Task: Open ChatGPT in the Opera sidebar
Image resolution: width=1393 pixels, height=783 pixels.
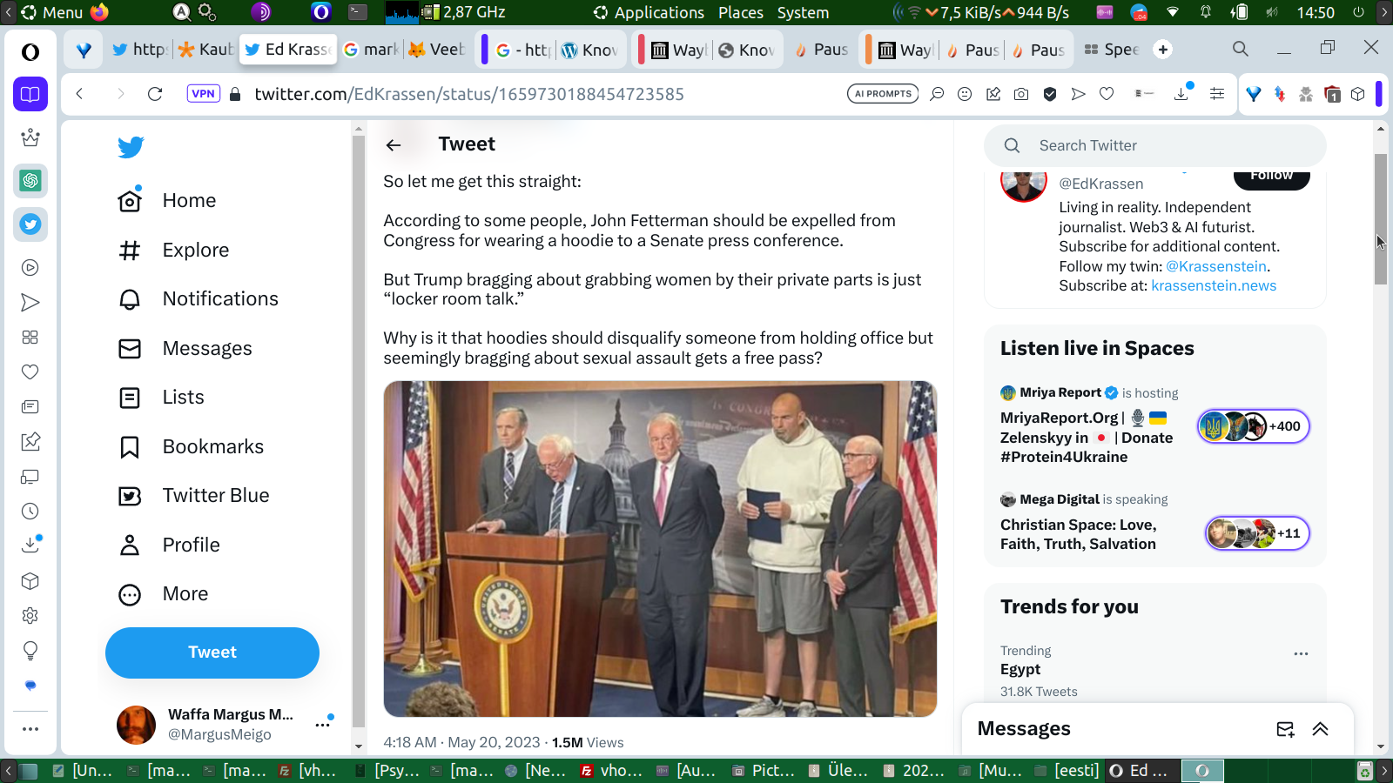Action: point(30,181)
